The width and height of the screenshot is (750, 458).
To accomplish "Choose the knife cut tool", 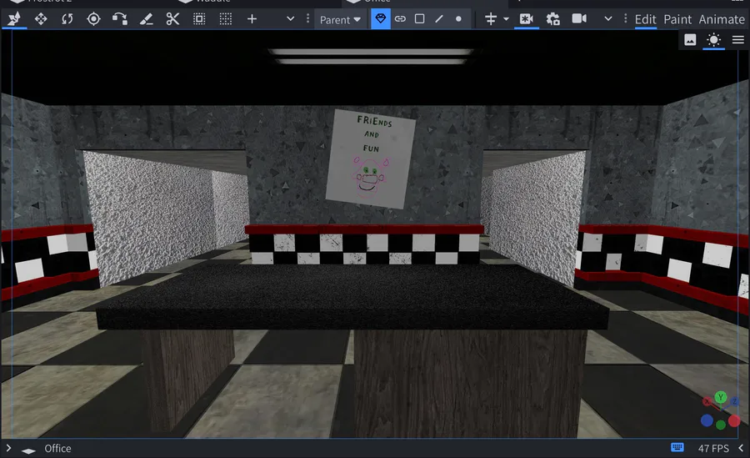I will coord(147,18).
